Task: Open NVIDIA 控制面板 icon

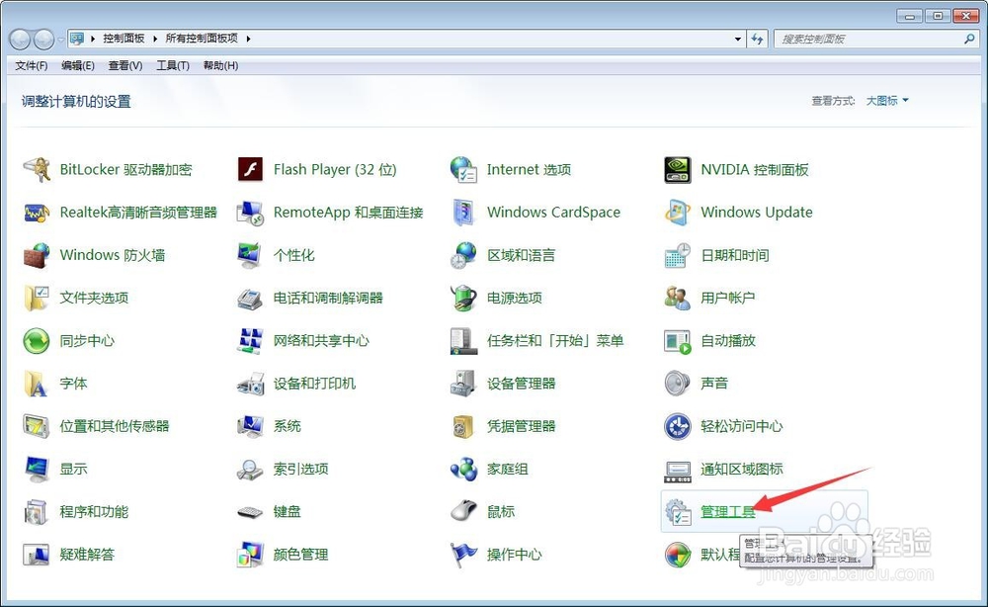Action: coord(678,170)
